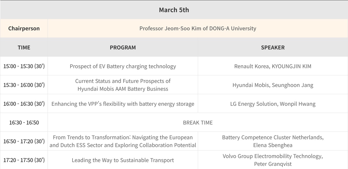Click speaker Peter Granqvist's cell
Screen dimensions: 348x169
273,160
